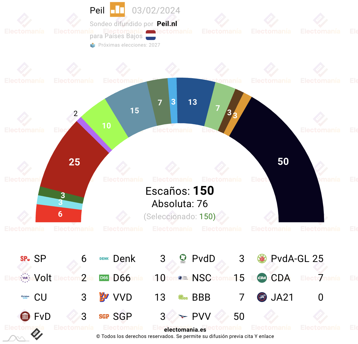Screen dimensions: 358x344
Task: Open the Peil.nl source link
Action: pos(167,24)
